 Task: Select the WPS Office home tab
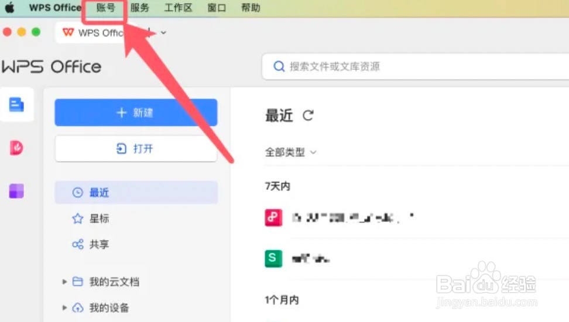pos(94,33)
